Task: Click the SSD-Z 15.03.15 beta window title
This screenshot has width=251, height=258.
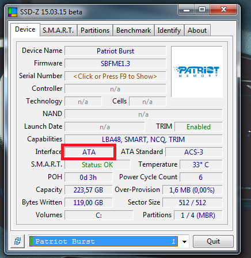Action: pos(51,12)
